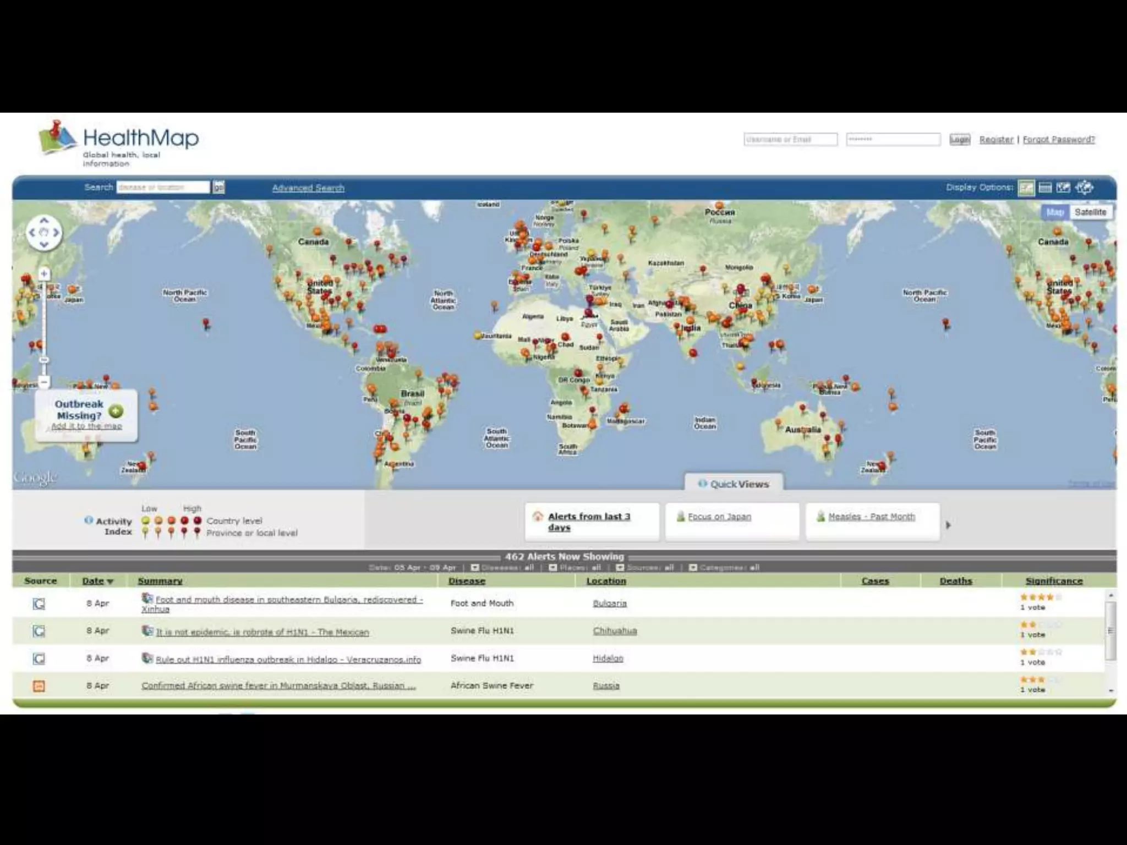Viewport: 1127px width, 845px height.
Task: Click the full-screen map display icon
Action: click(x=1084, y=188)
